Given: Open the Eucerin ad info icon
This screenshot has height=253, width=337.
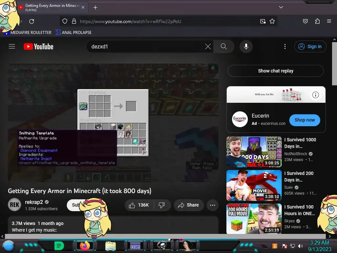Looking at the screenshot, I should click(315, 95).
